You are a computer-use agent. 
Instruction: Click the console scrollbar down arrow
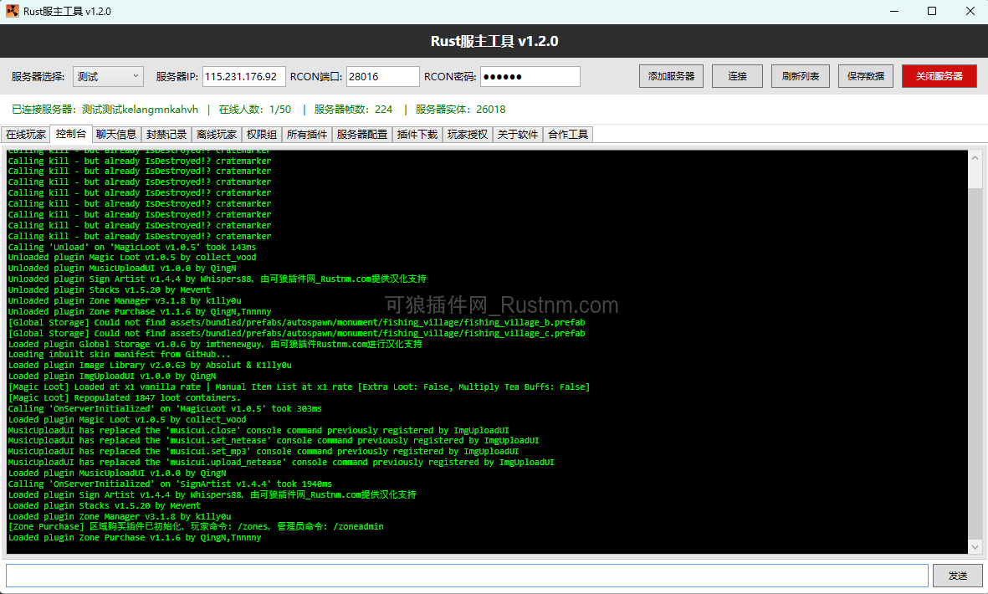(974, 546)
